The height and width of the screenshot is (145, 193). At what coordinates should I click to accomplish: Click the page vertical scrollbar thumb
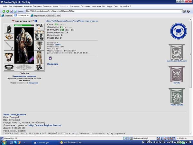click(x=190, y=54)
